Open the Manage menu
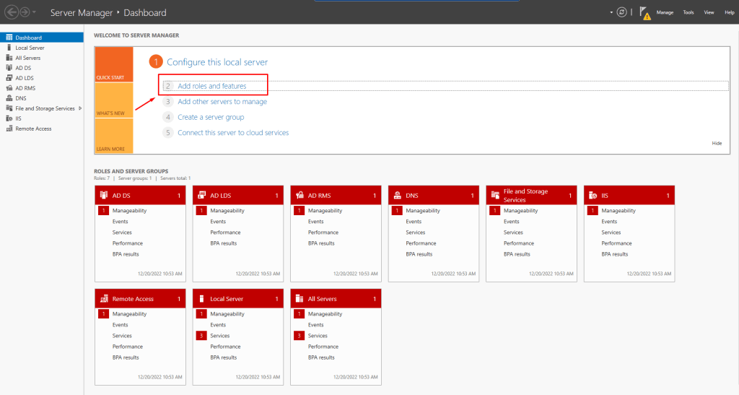 pos(665,13)
